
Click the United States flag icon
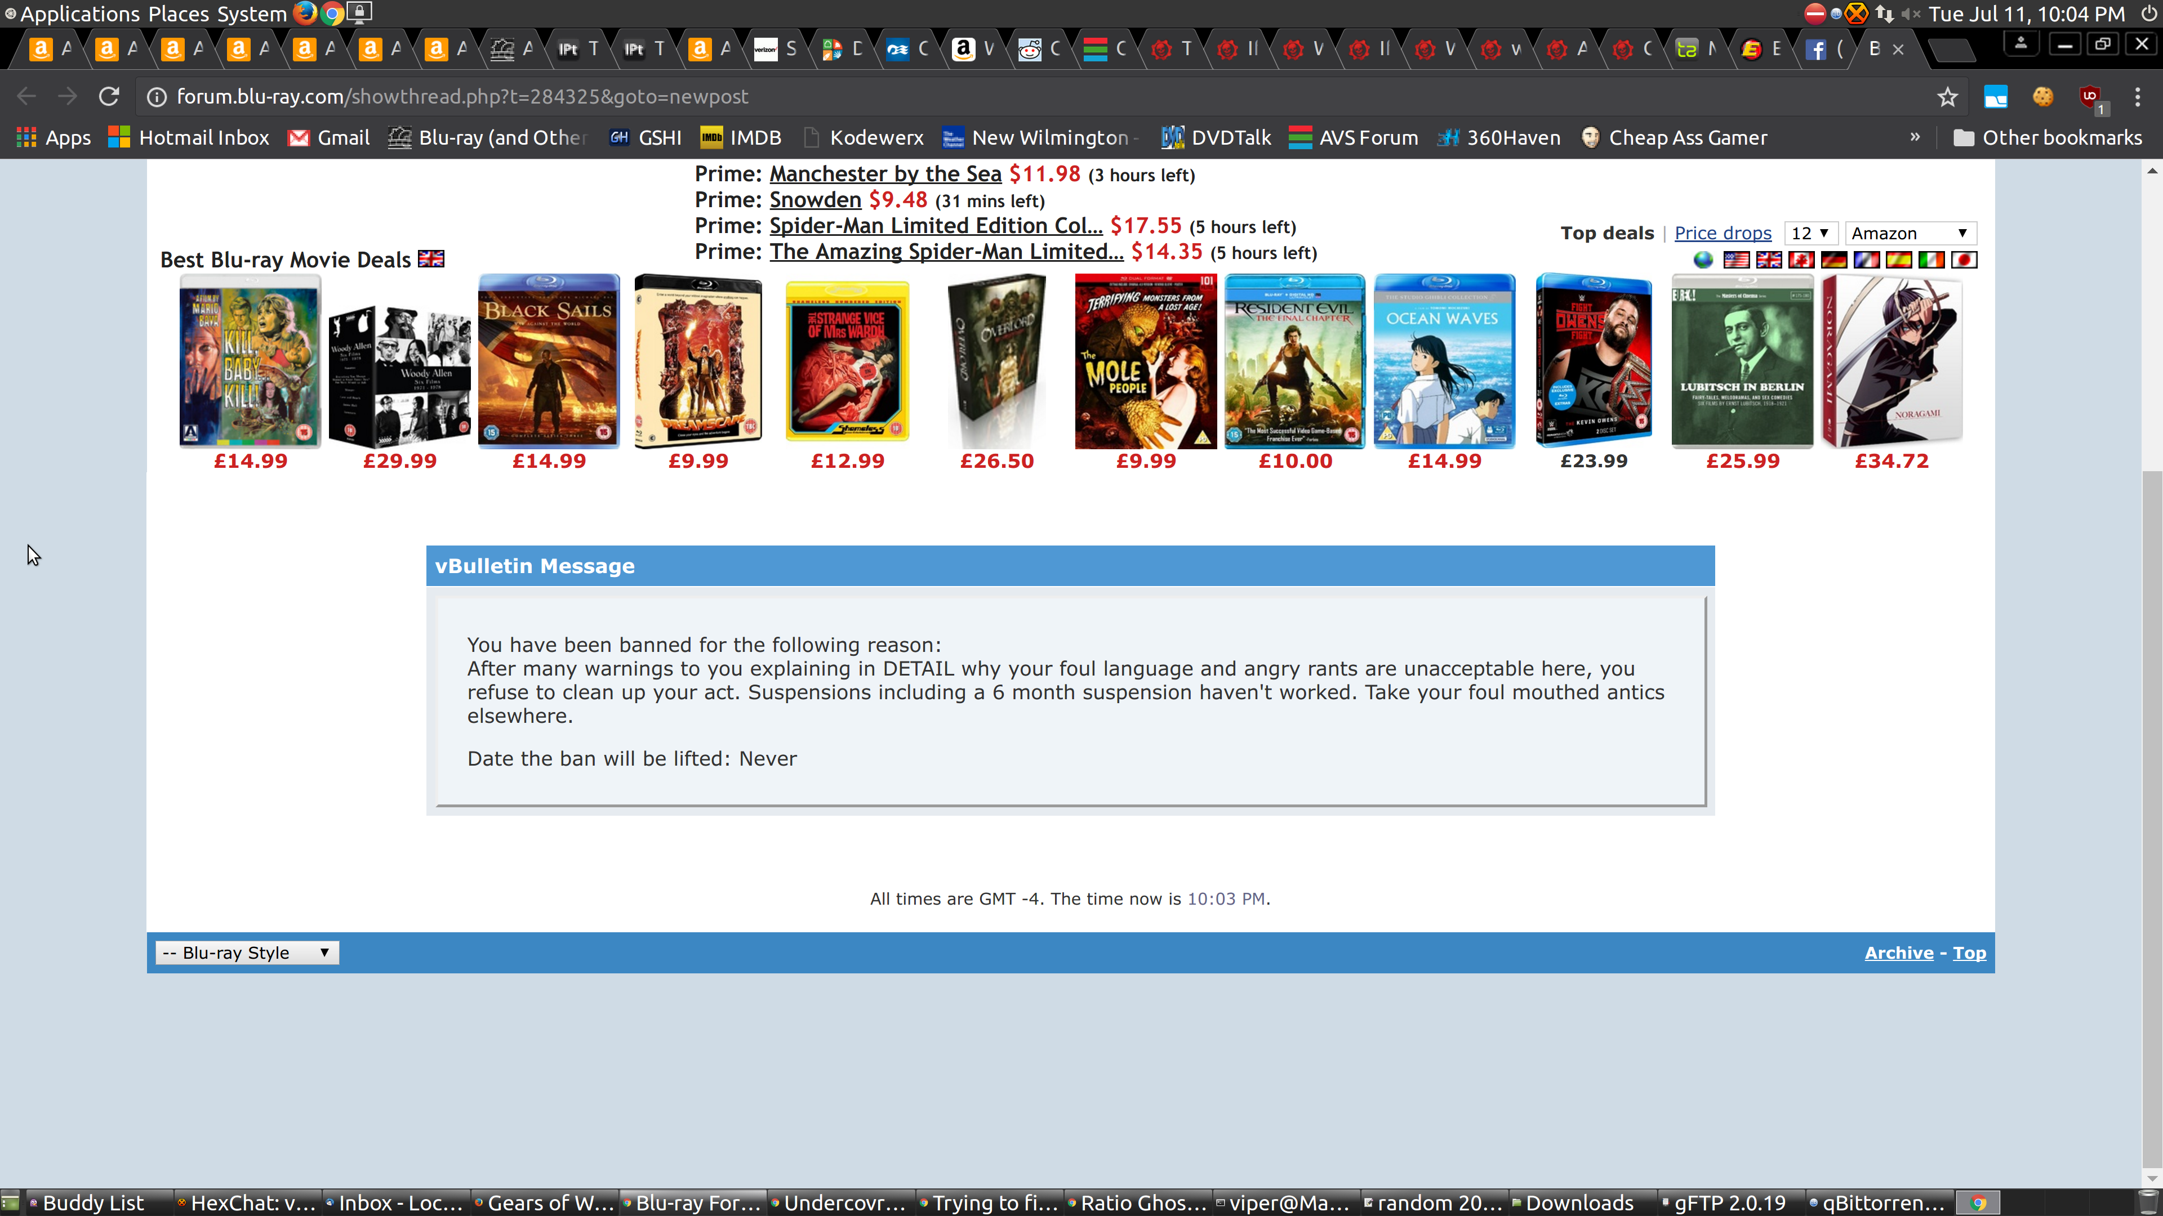coord(1735,260)
